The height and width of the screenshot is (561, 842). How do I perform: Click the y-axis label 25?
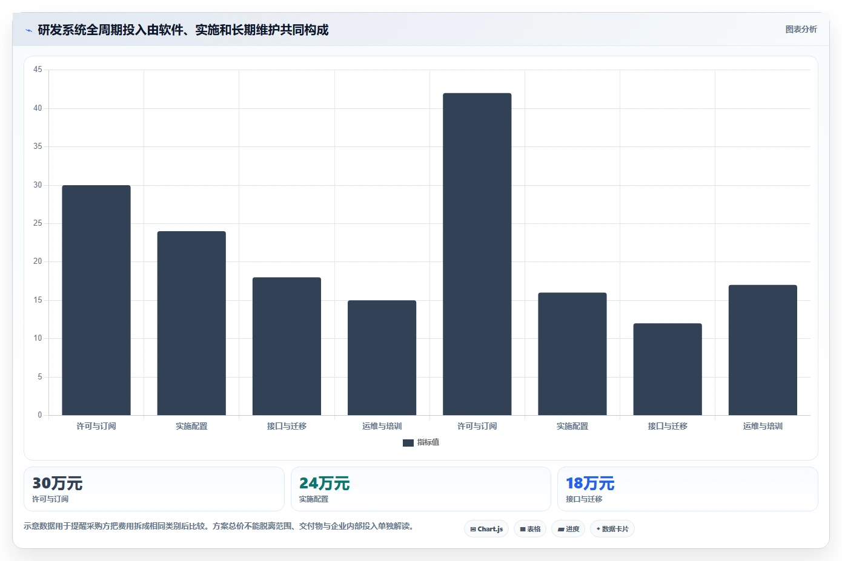[38, 223]
